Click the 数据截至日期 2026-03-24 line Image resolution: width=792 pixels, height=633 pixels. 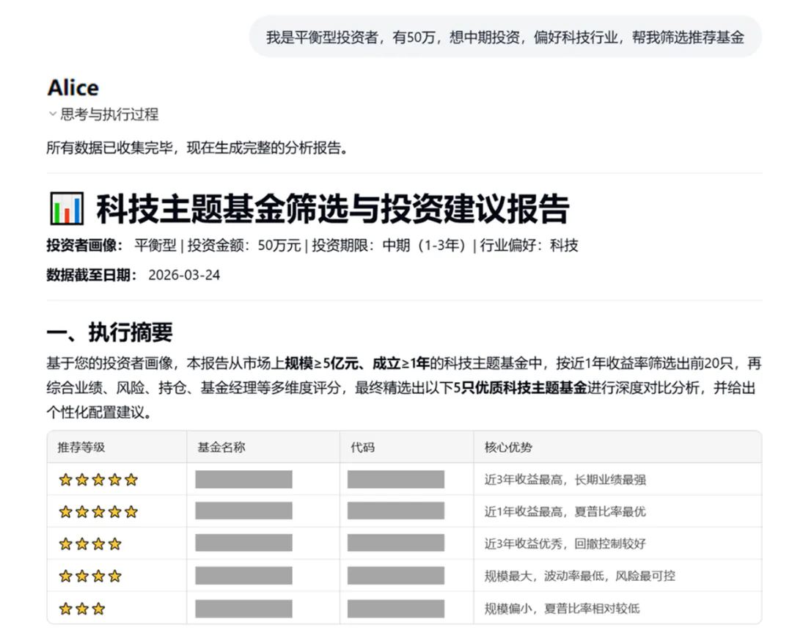[133, 275]
